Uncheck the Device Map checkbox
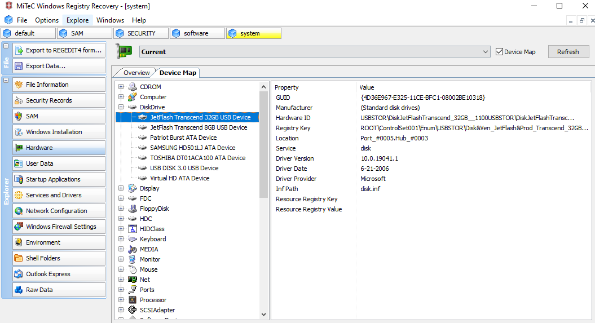595x323 pixels. [499, 52]
